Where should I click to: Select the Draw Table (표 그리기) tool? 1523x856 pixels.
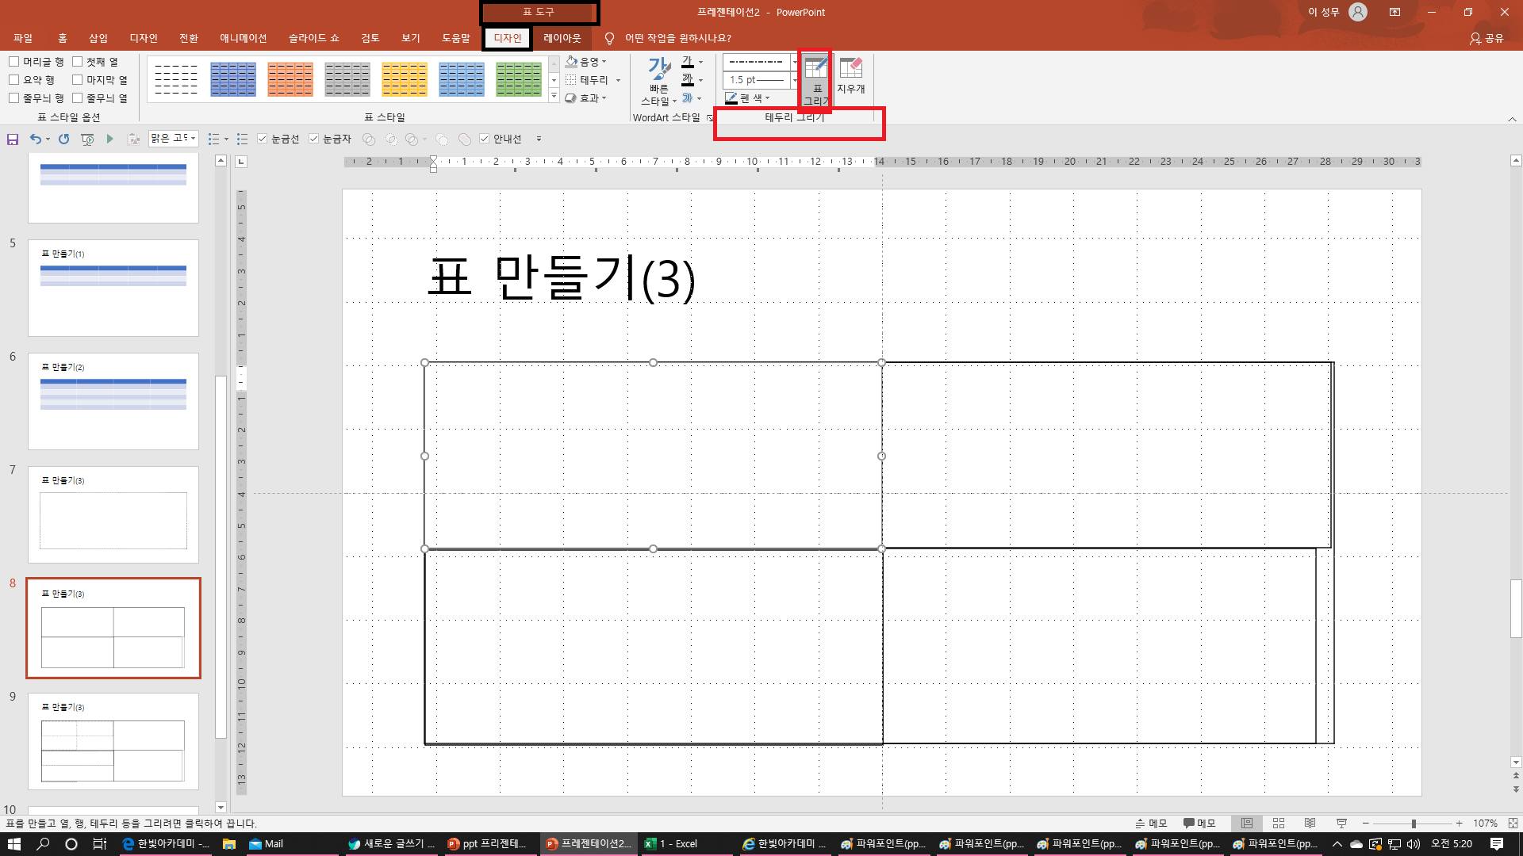(815, 79)
